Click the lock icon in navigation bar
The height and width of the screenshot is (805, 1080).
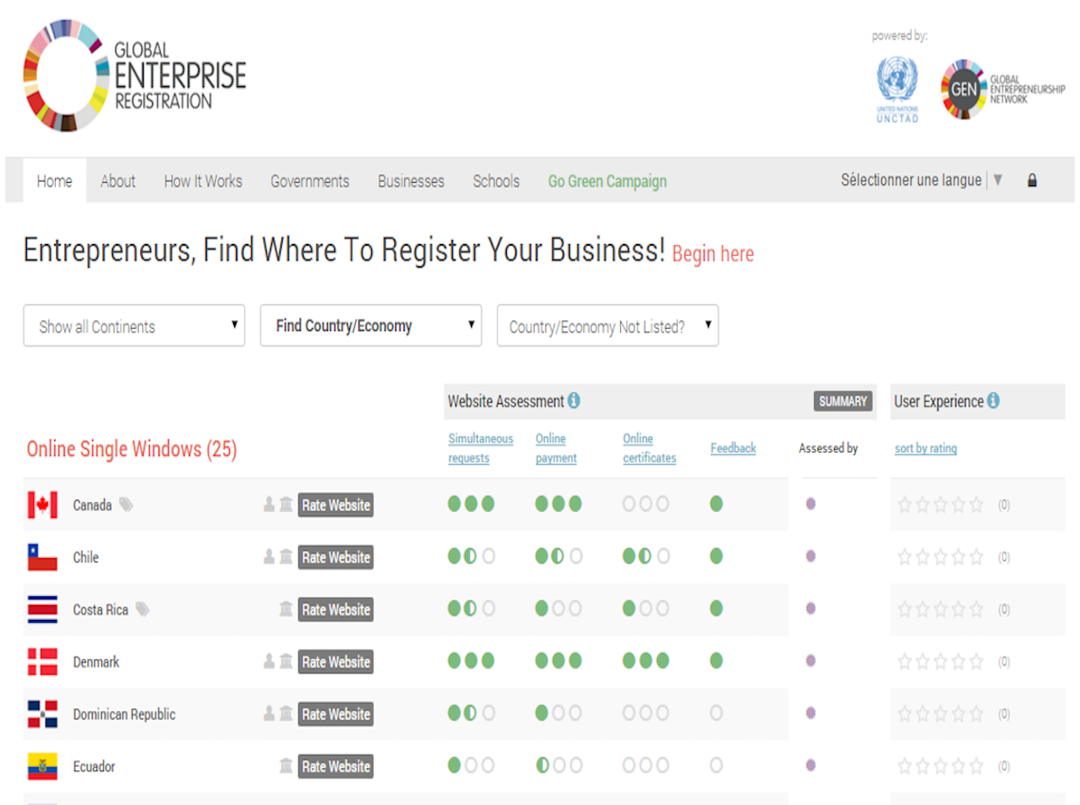[x=1032, y=180]
